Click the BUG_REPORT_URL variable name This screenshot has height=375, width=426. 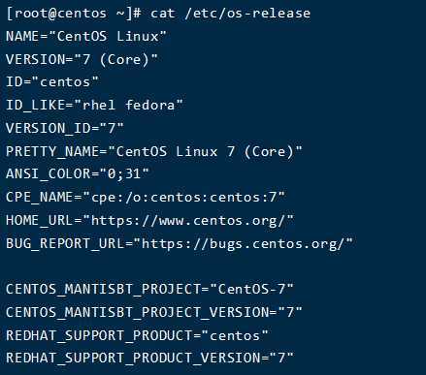point(65,243)
